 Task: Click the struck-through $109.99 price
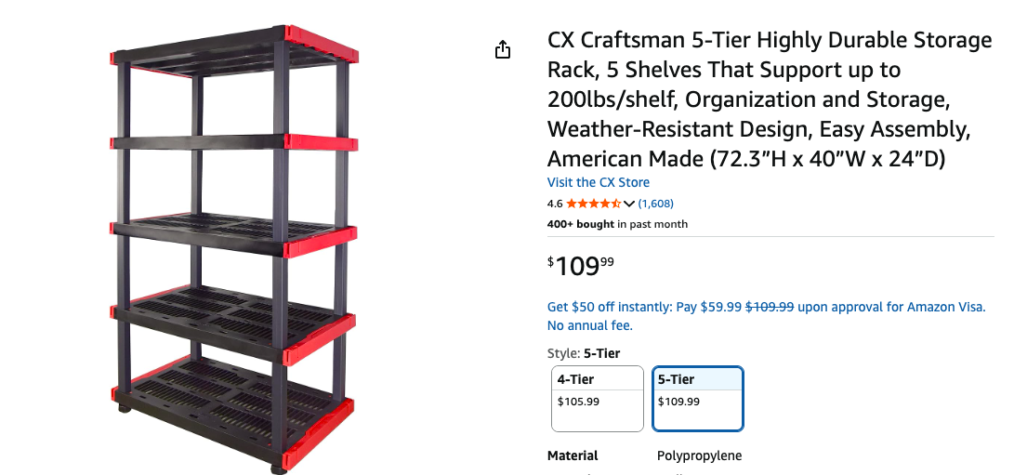pos(770,307)
